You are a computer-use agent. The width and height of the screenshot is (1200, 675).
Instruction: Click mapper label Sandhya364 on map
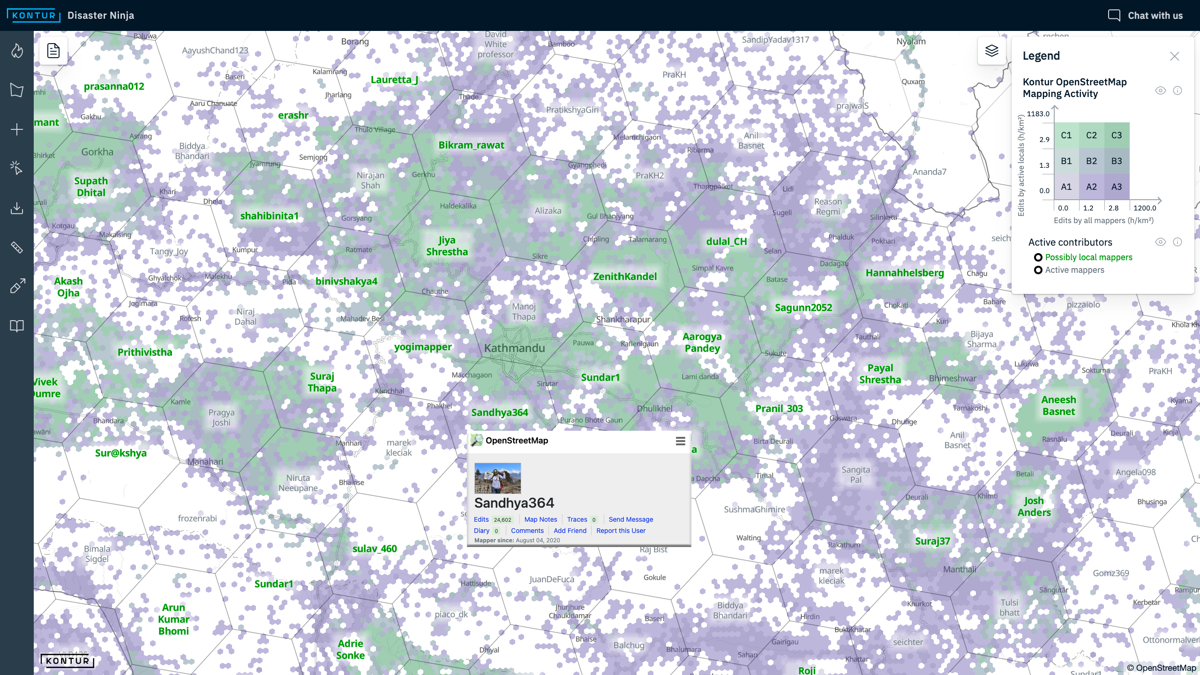[499, 412]
